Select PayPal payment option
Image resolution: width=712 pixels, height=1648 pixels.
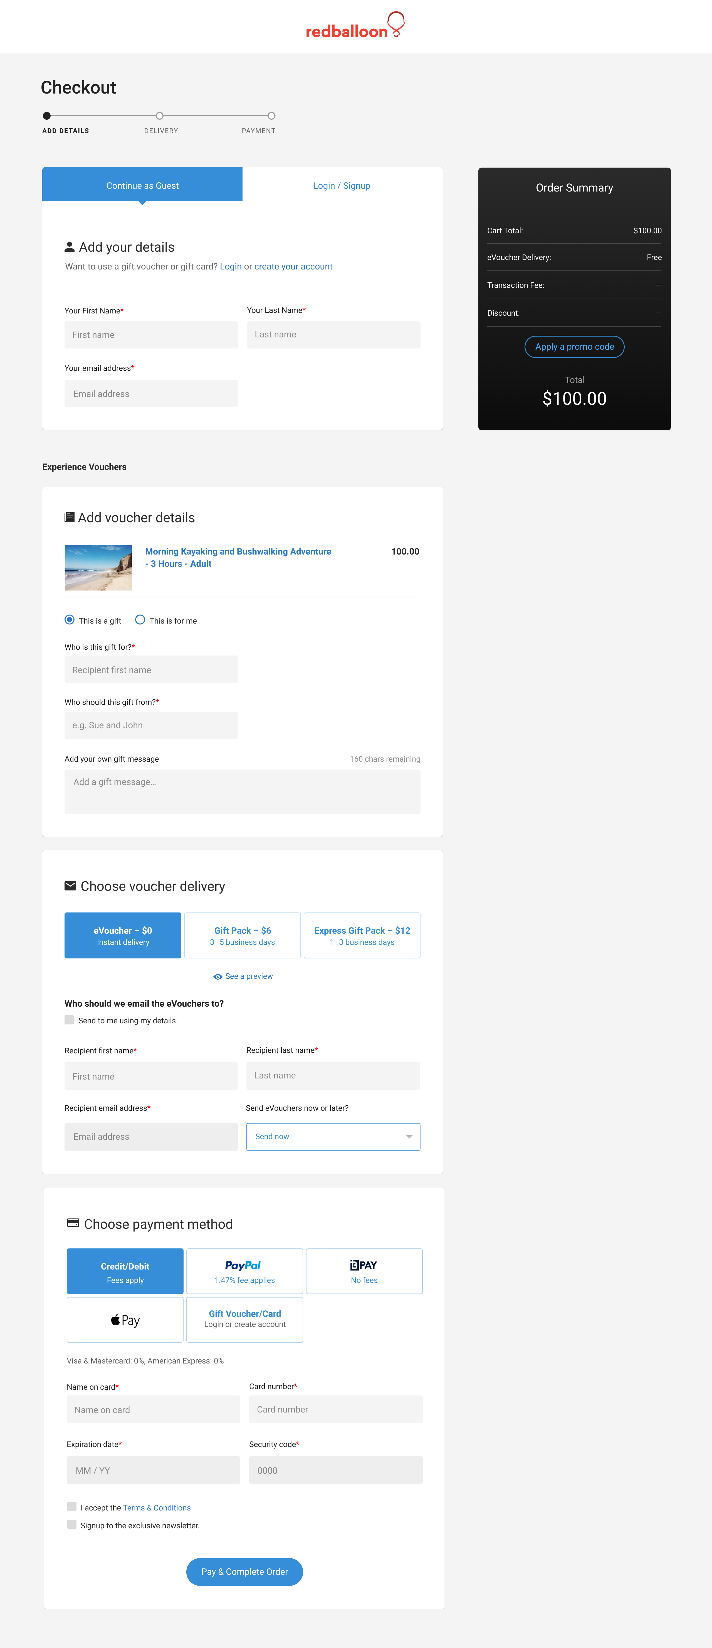click(x=244, y=1271)
